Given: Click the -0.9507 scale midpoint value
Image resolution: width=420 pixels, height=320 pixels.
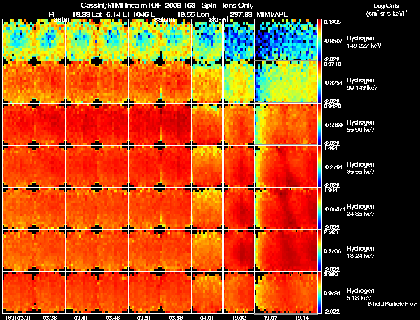Looking at the screenshot, I should click(333, 41).
